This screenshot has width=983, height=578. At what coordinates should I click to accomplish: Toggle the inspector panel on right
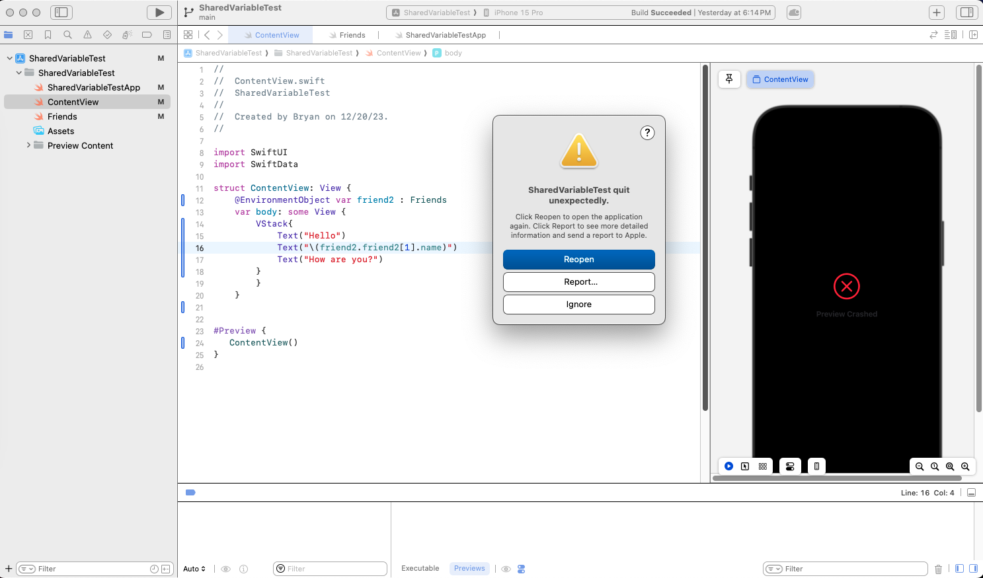point(966,13)
